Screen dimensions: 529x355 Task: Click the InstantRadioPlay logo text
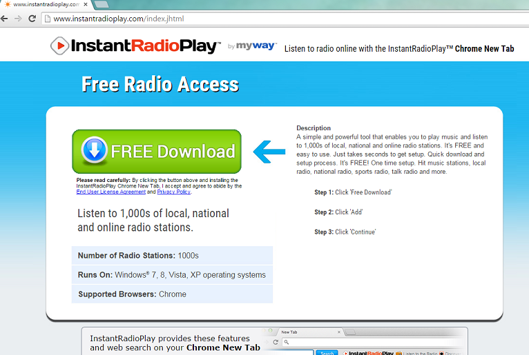pyautogui.click(x=145, y=46)
